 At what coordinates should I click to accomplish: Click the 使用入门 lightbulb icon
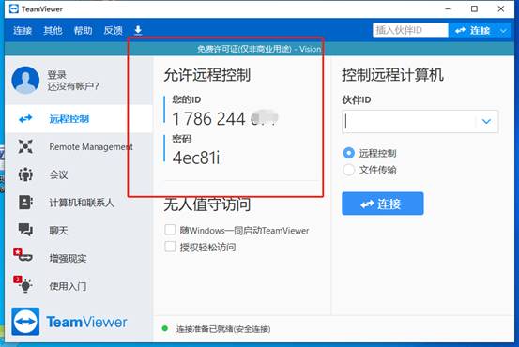(x=23, y=284)
